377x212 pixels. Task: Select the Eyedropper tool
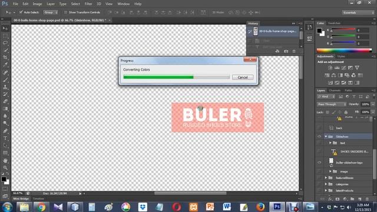pyautogui.click(x=5, y=65)
